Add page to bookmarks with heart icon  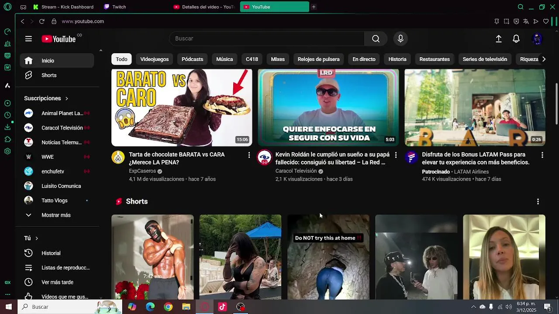546,21
